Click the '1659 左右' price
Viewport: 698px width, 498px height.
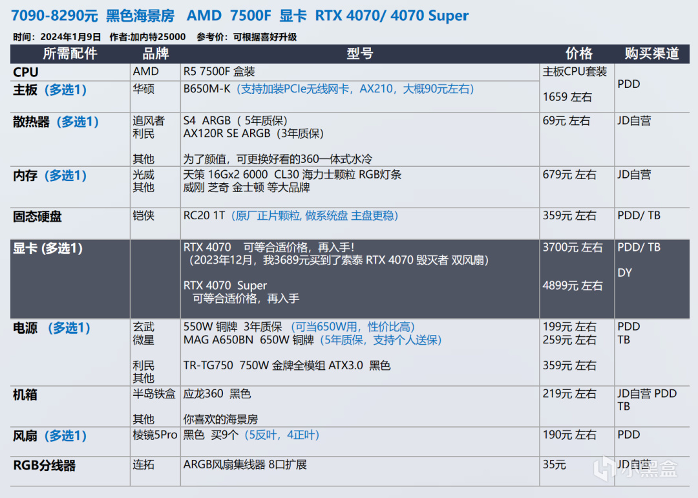coord(567,97)
